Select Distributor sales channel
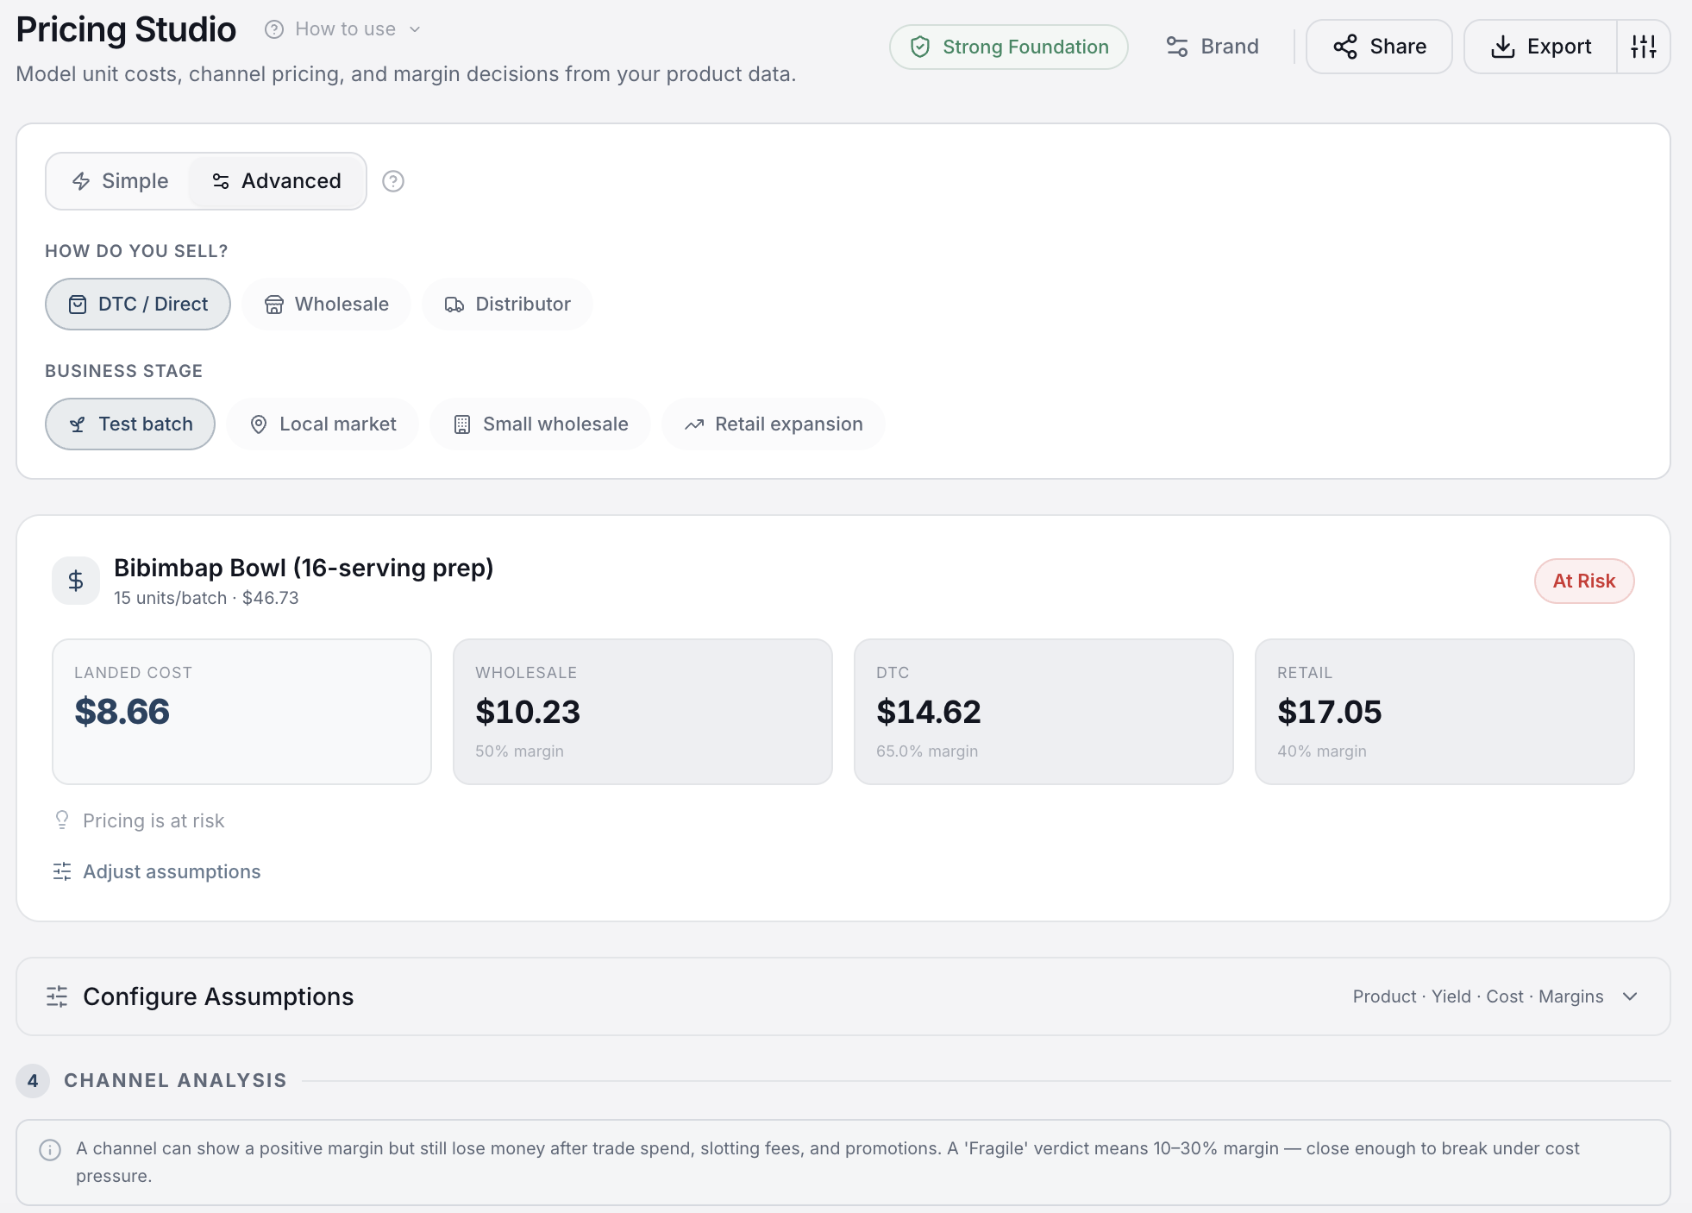This screenshot has height=1213, width=1692. pos(507,304)
